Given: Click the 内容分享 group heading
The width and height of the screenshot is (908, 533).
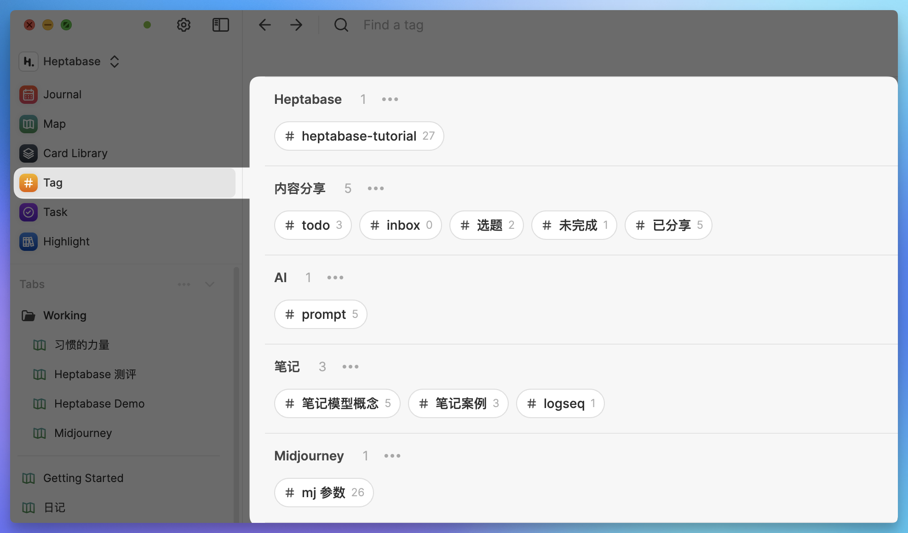Looking at the screenshot, I should pyautogui.click(x=300, y=188).
